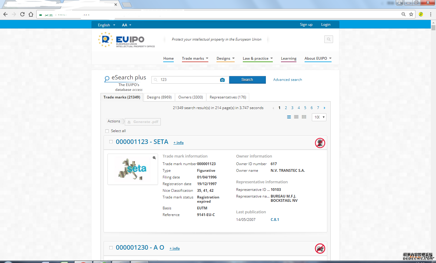Switch to the list view icon

coord(289,117)
